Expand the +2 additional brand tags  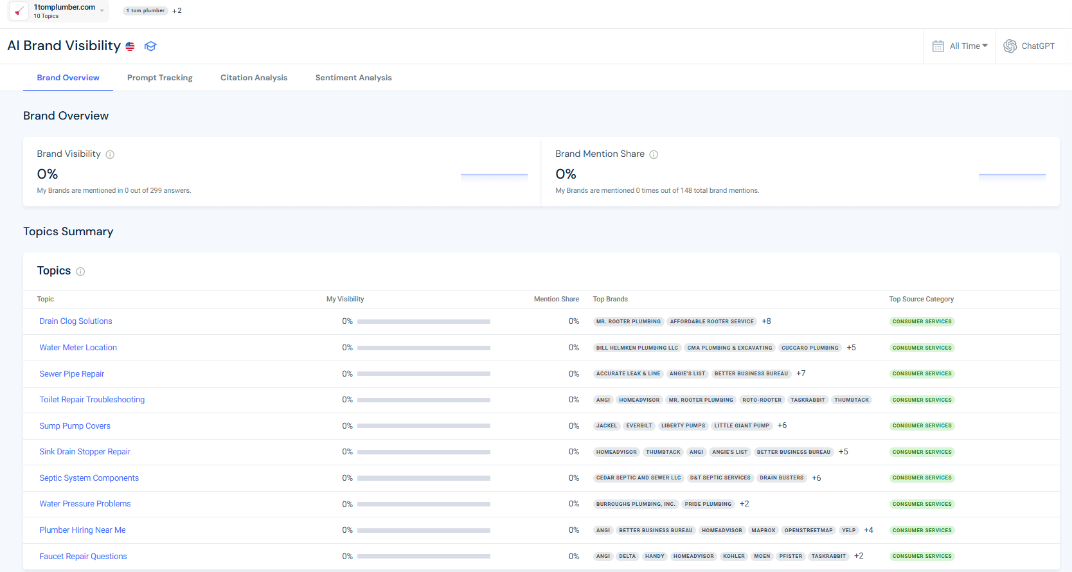177,11
